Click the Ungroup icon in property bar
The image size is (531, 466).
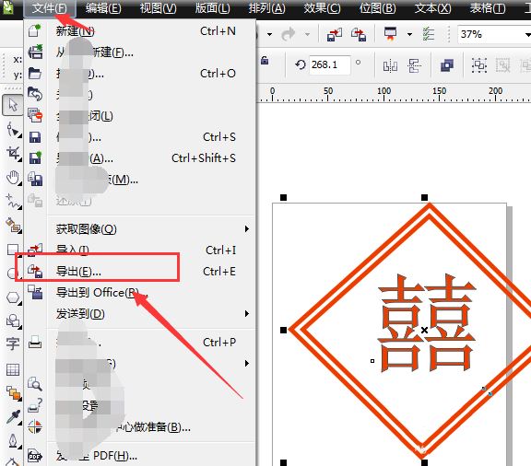(503, 65)
